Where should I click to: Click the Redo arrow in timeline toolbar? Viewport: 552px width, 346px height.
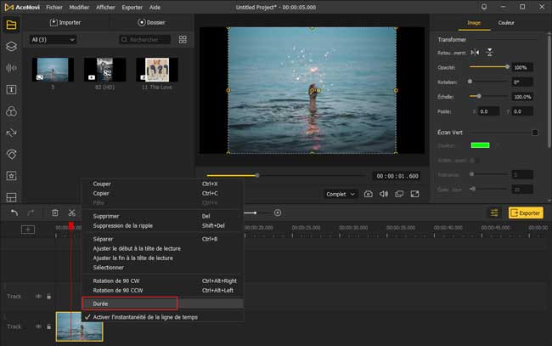coord(31,213)
